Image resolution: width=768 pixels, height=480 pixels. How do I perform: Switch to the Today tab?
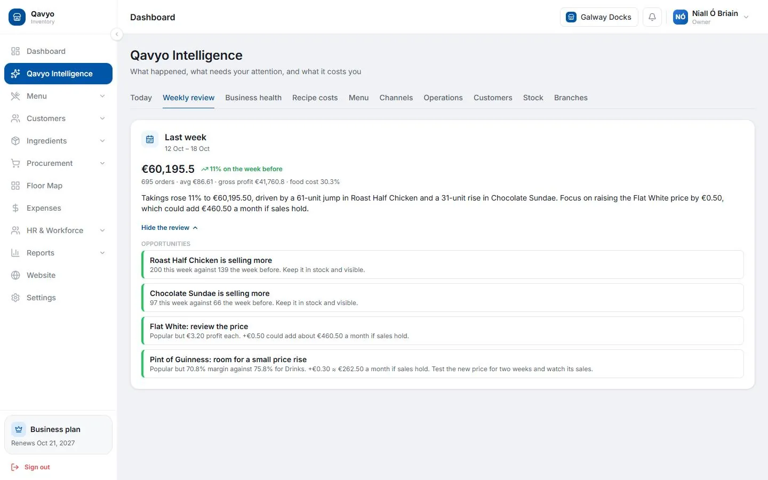point(141,98)
